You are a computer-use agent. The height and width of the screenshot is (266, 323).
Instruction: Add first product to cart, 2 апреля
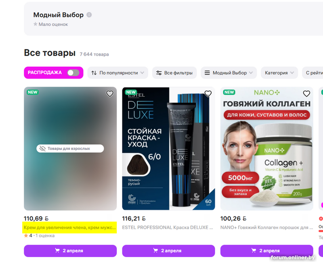click(x=70, y=251)
